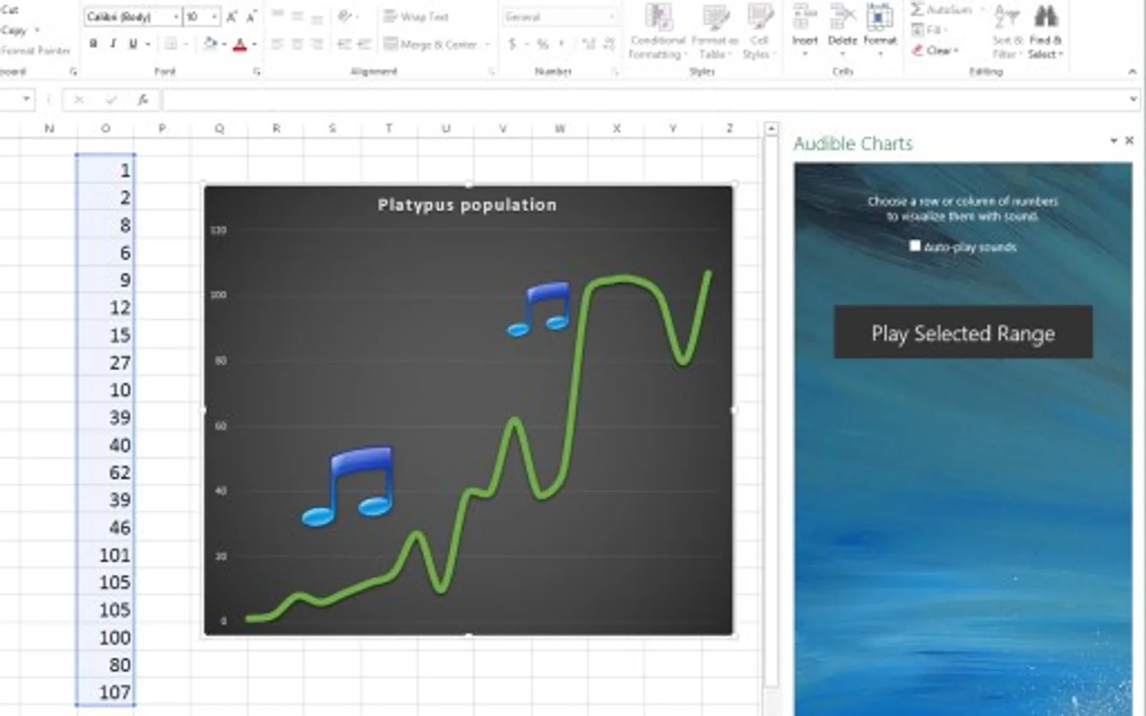Open Find & Select binoculars menu
The height and width of the screenshot is (716, 1146).
tap(1046, 32)
